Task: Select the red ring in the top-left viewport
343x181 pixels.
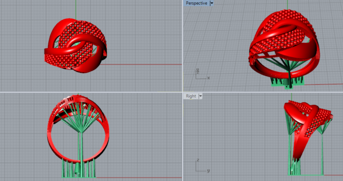Action: click(x=76, y=45)
